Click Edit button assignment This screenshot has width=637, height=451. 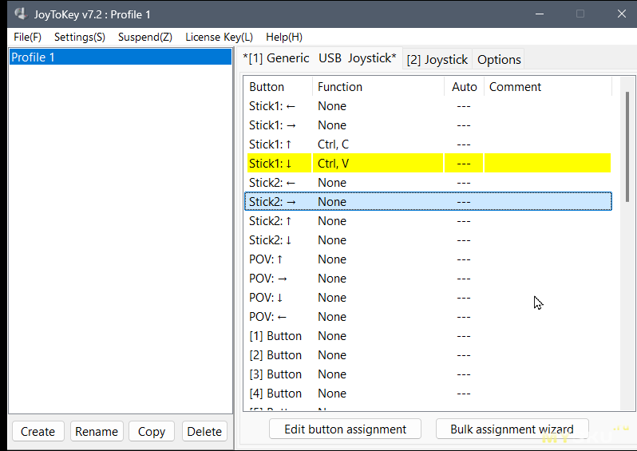345,429
